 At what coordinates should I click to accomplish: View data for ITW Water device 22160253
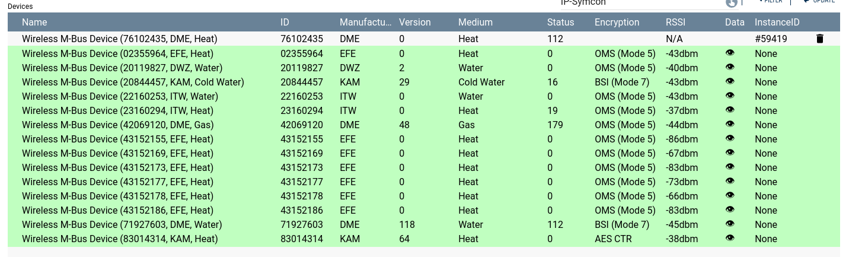click(730, 96)
